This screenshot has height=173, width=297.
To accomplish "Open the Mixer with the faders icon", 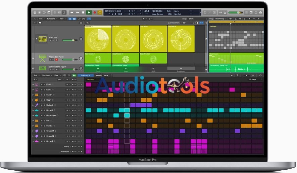I will [x=59, y=12].
